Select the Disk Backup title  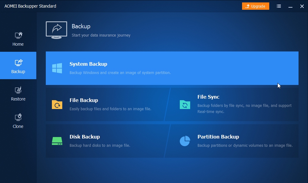[85, 137]
